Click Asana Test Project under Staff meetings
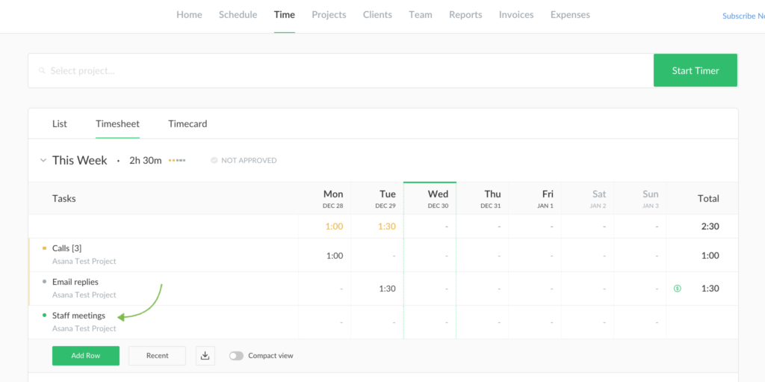This screenshot has width=765, height=382. [x=84, y=328]
